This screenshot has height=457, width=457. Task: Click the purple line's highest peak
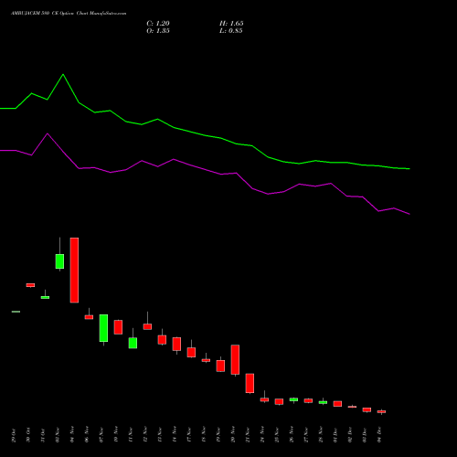pyautogui.click(x=48, y=133)
